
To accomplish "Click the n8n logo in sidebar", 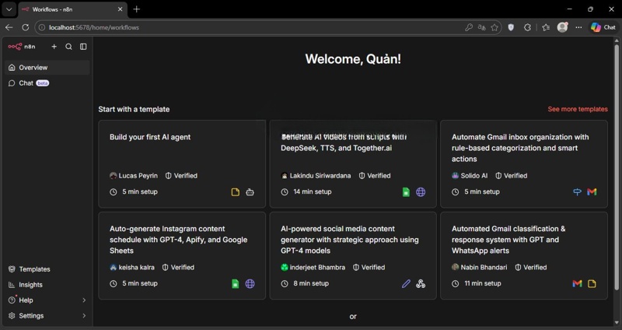I will click(x=22, y=47).
